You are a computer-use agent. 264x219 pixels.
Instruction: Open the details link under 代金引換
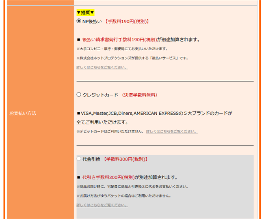tap(102, 205)
